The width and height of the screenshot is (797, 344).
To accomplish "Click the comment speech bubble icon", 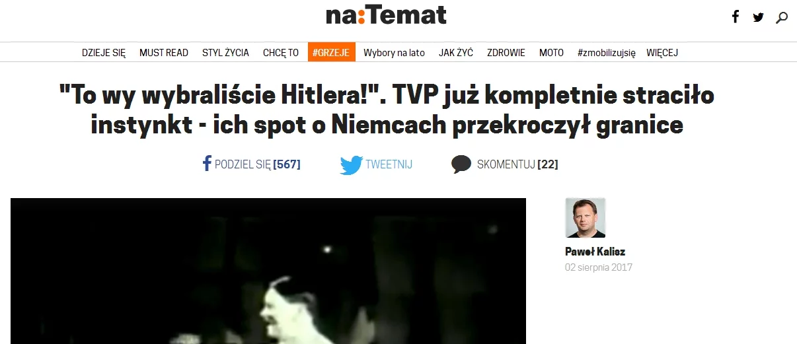I will pyautogui.click(x=461, y=164).
